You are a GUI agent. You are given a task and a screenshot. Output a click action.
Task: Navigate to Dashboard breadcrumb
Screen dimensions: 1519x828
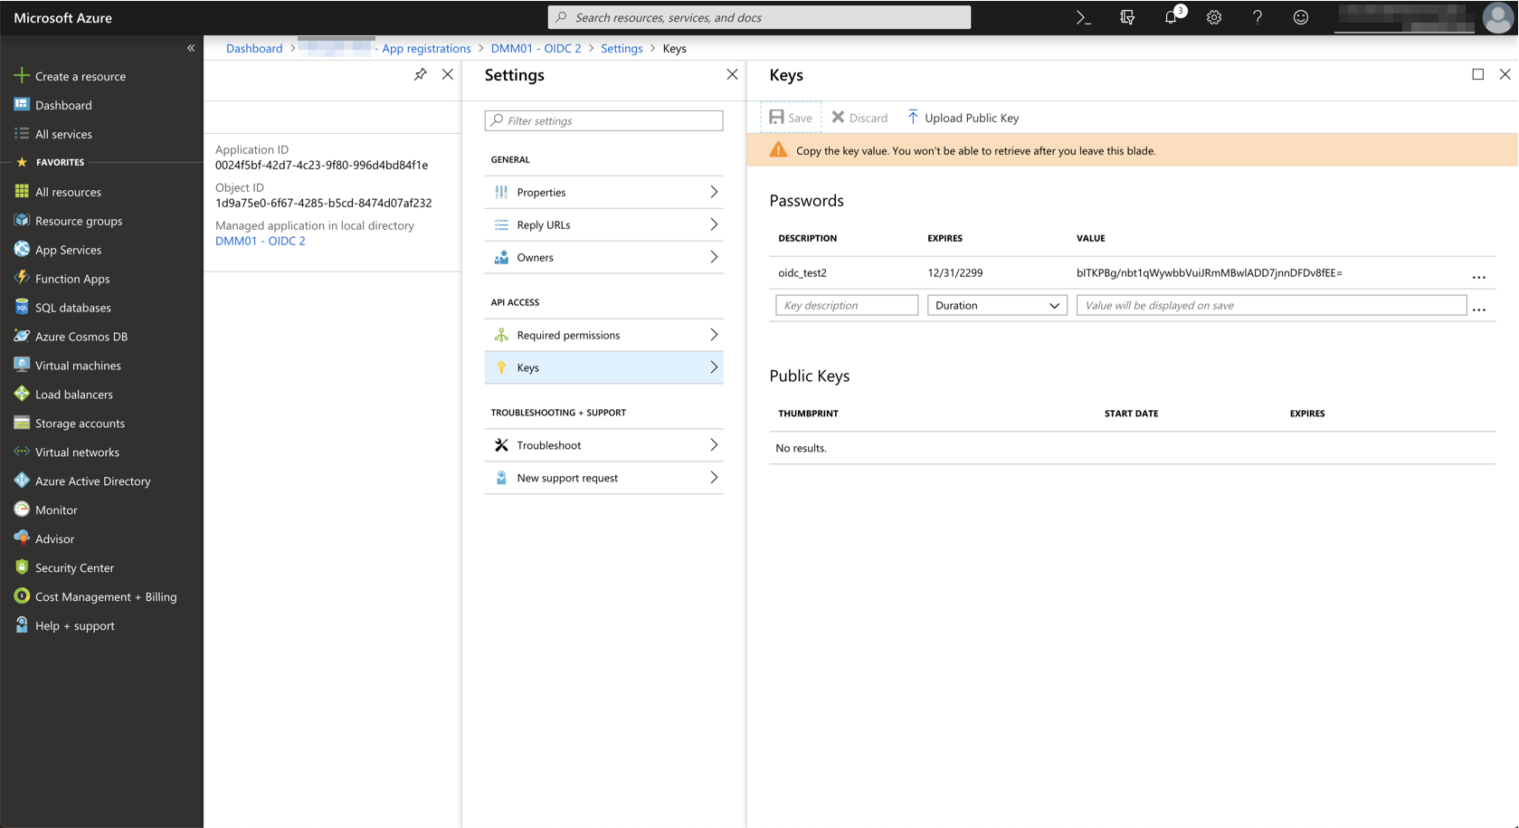(253, 48)
